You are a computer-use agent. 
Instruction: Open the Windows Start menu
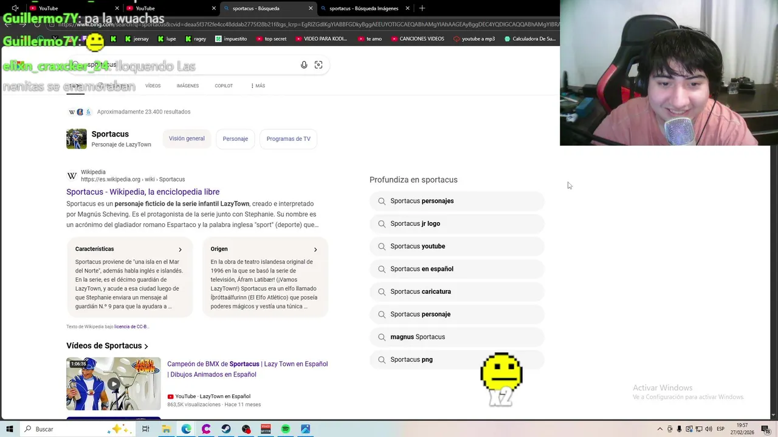click(10, 429)
